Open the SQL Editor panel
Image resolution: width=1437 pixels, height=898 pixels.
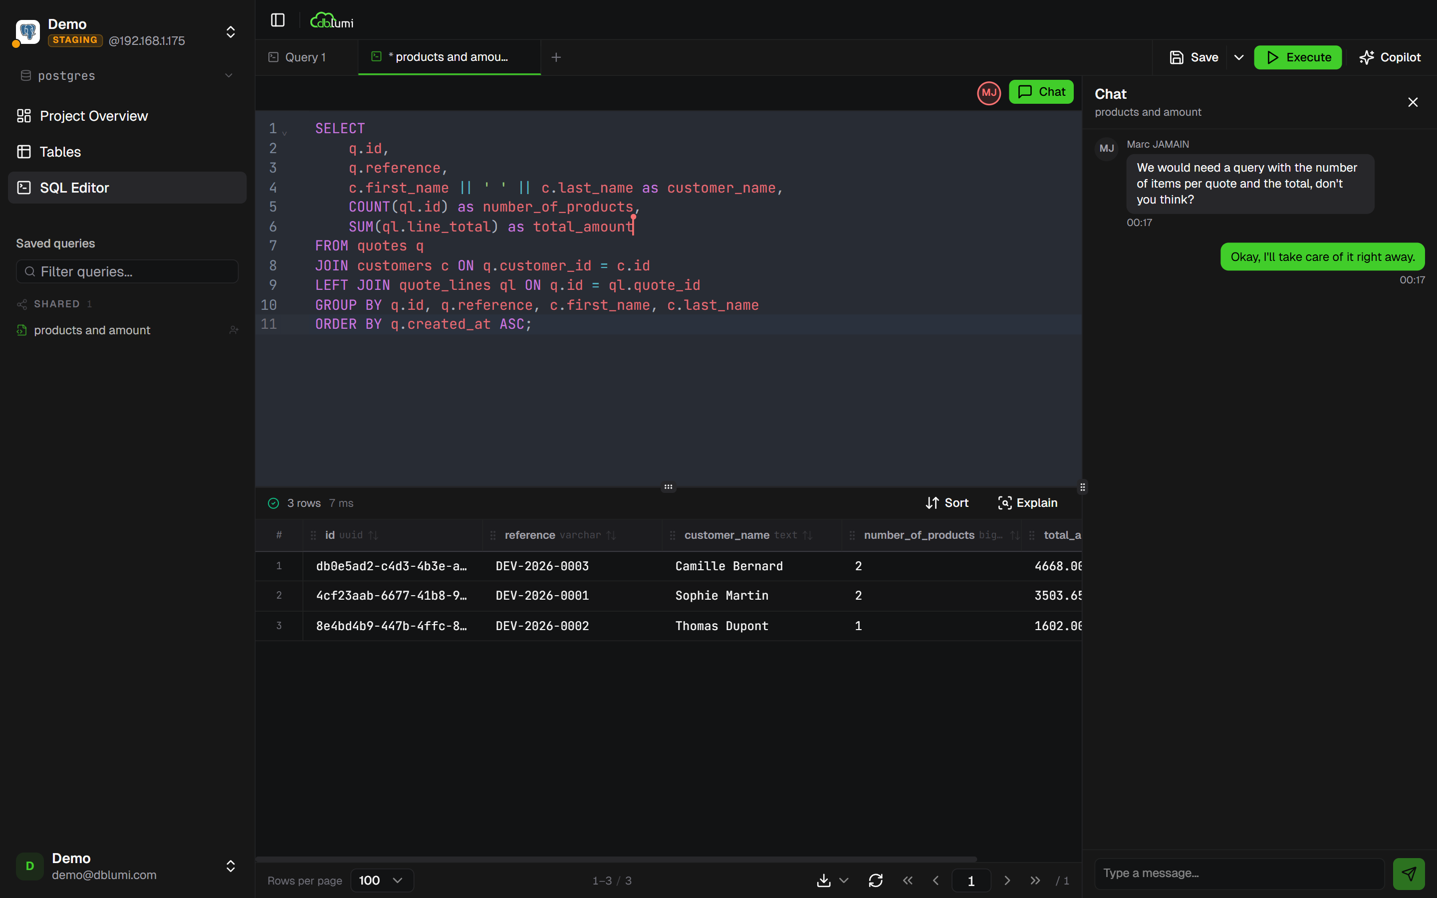coord(74,188)
